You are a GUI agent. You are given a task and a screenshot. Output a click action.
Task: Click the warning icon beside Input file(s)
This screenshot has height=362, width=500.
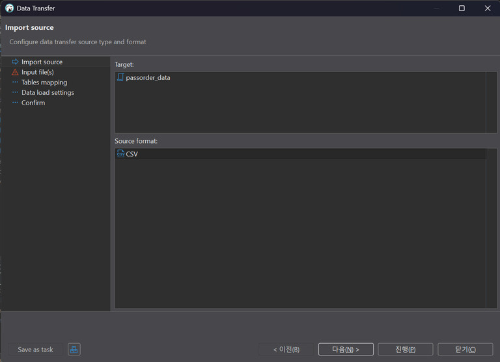15,72
